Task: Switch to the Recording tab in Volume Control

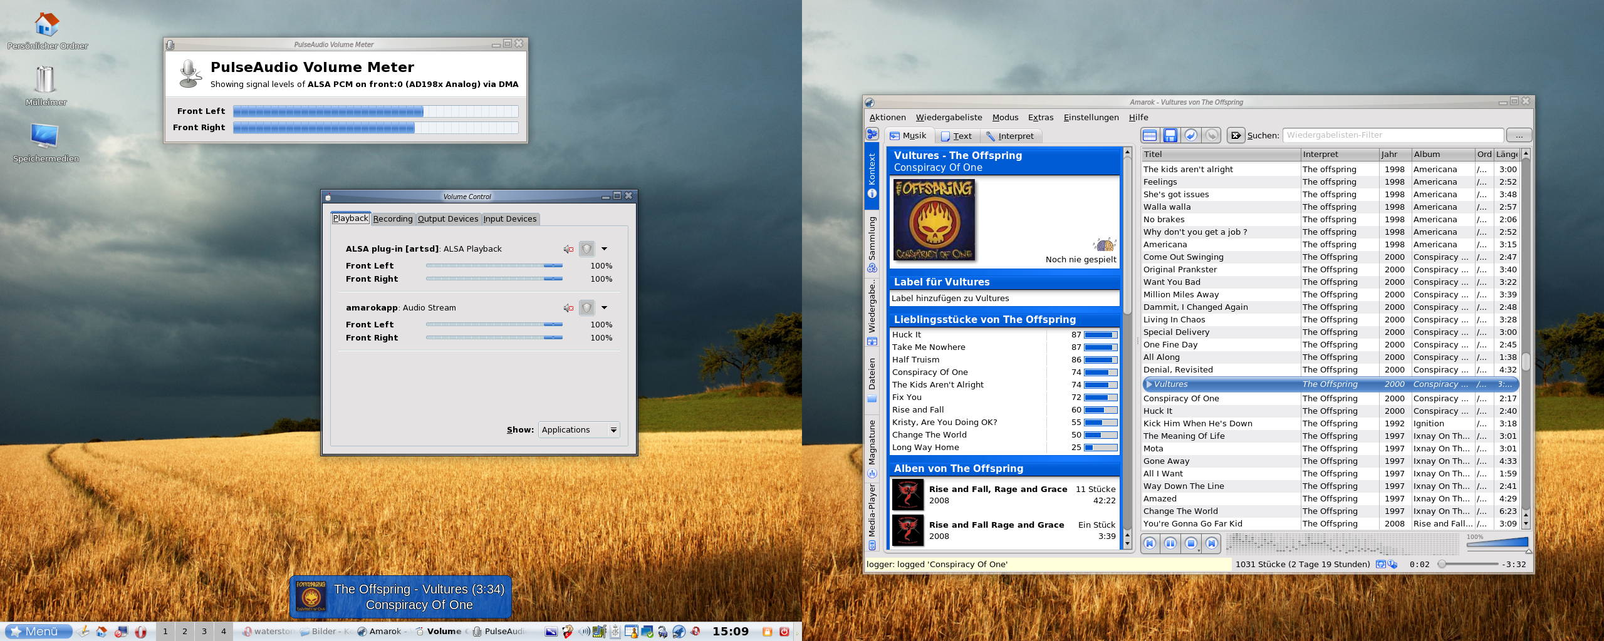Action: [x=392, y=218]
